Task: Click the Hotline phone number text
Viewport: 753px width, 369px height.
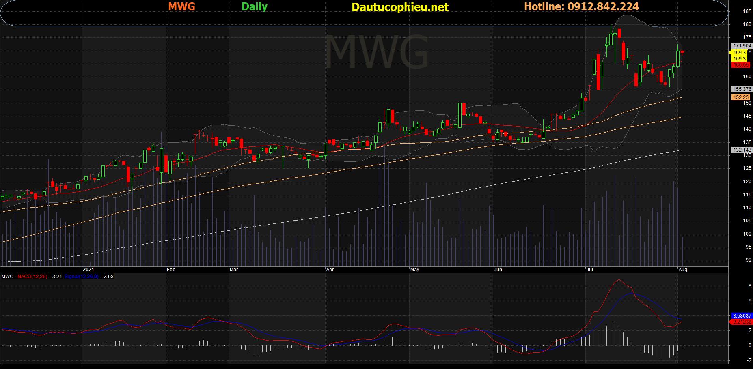Action: [581, 6]
